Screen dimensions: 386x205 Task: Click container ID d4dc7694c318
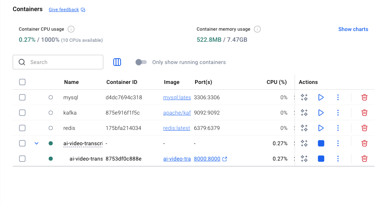(x=124, y=97)
